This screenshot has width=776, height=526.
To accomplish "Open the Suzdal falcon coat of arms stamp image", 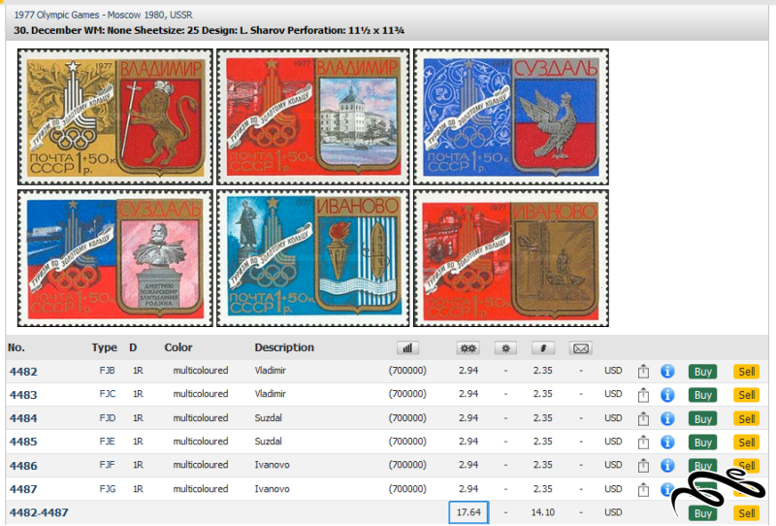I will pyautogui.click(x=511, y=116).
